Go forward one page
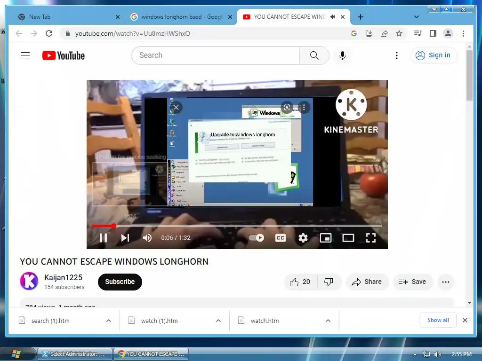This screenshot has height=361, width=482. tap(34, 33)
